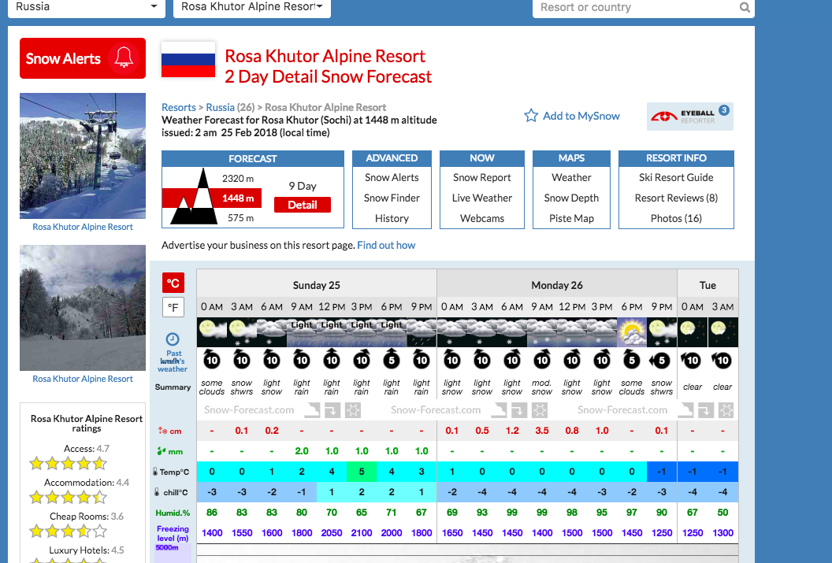Click the thermometer Temp°C row icon

pos(155,472)
